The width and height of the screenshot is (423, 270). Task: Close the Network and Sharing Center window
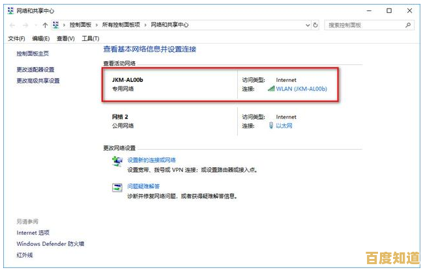click(x=409, y=11)
